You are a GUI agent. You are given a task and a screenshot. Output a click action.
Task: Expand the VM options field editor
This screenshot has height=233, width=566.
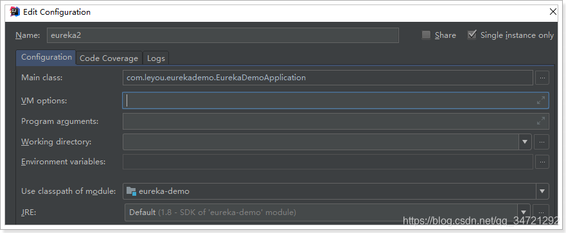pos(540,101)
